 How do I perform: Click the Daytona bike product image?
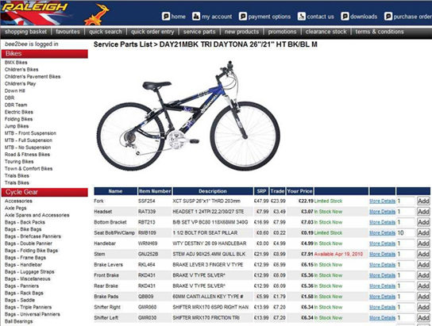click(189, 116)
